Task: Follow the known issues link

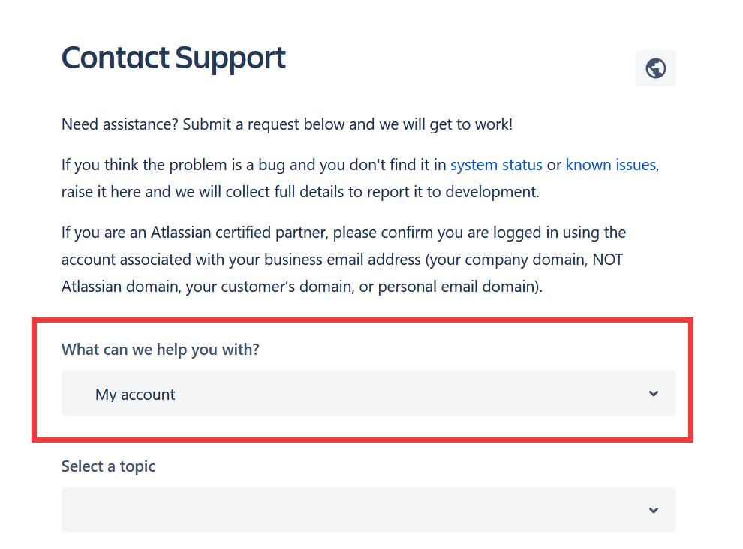Action: tap(610, 165)
